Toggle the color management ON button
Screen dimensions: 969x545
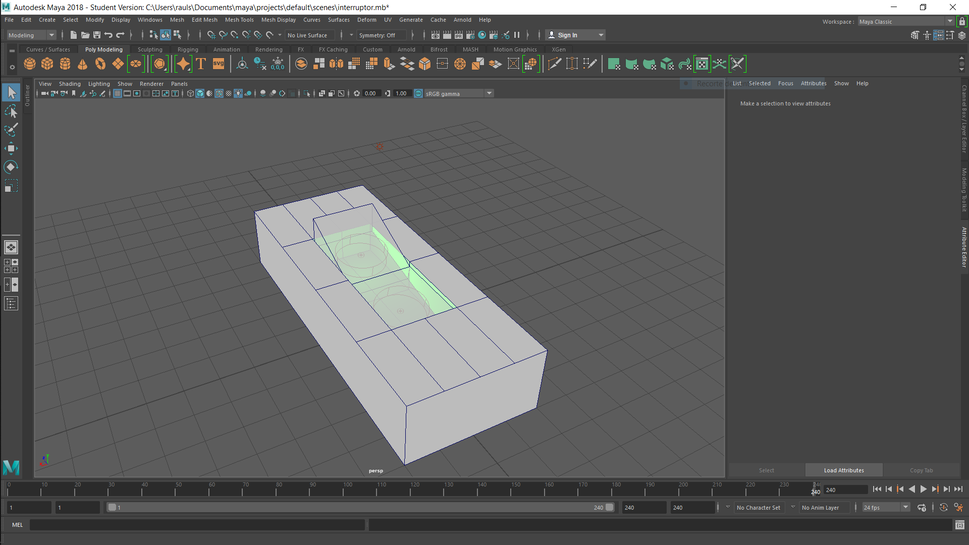[418, 93]
